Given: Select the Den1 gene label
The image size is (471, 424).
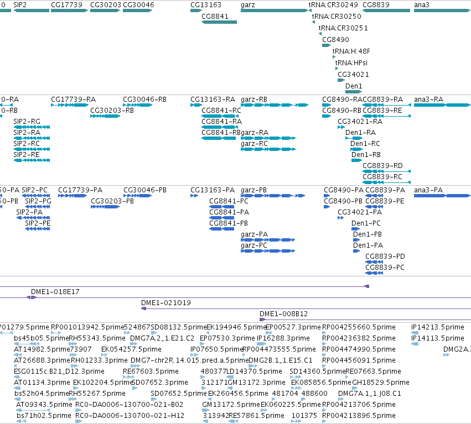Looking at the screenshot, I should 354,86.
